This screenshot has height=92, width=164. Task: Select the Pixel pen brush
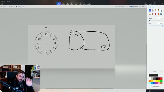pyautogui.click(x=161, y=10)
